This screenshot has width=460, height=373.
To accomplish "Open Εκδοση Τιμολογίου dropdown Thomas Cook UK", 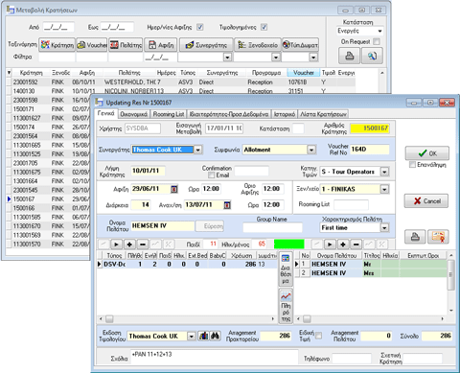I will click(x=191, y=337).
